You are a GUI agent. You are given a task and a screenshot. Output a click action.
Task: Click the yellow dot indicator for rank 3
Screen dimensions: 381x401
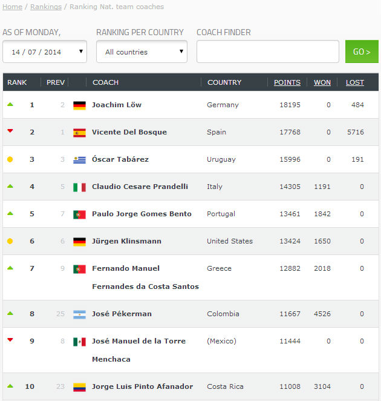[10, 159]
